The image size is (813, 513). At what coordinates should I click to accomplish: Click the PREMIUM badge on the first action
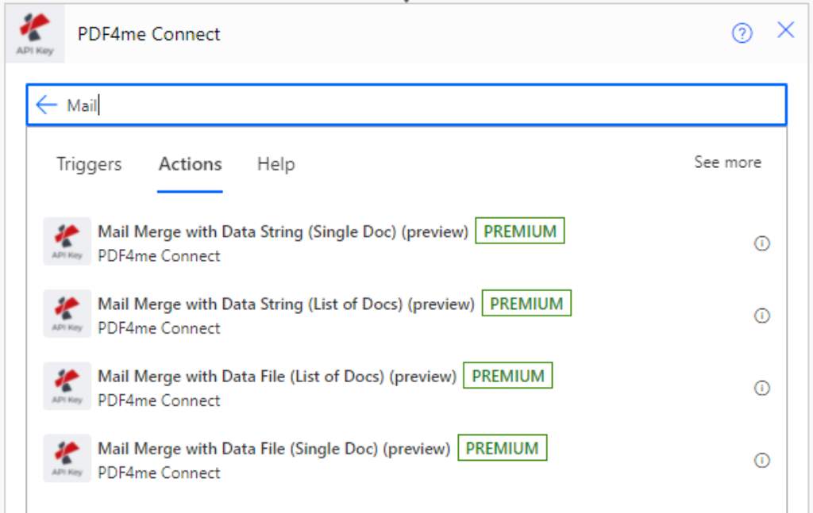(519, 231)
